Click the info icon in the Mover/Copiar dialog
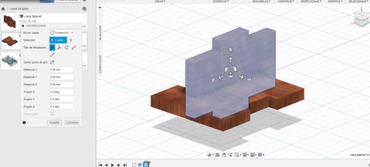 [24, 122]
